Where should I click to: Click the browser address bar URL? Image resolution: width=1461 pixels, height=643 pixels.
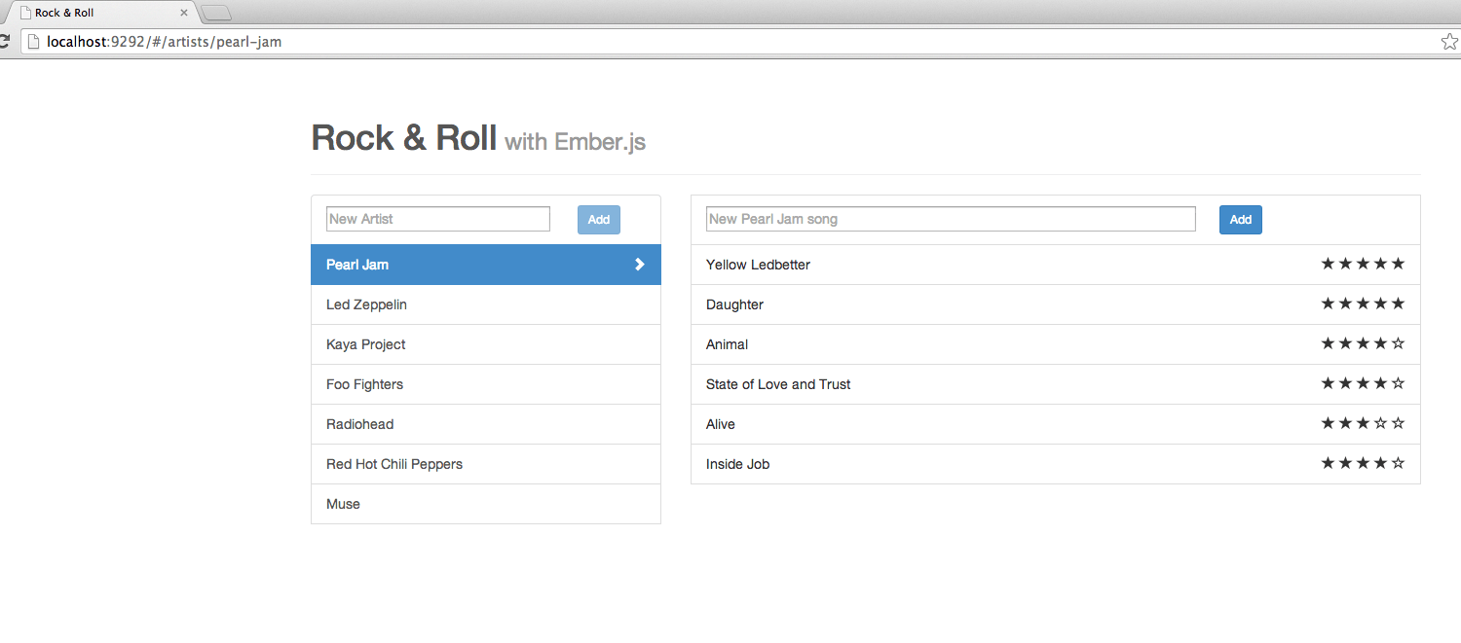tap(165, 42)
